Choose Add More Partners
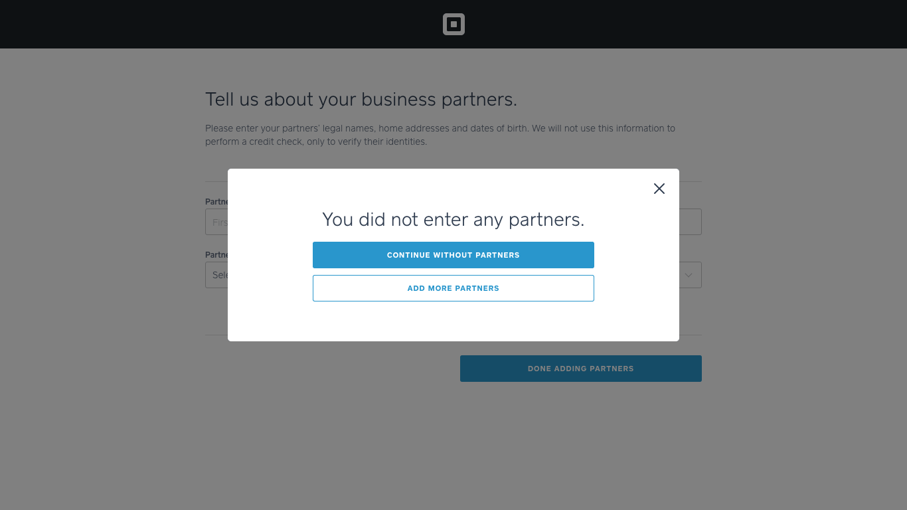This screenshot has width=907, height=510. click(453, 288)
